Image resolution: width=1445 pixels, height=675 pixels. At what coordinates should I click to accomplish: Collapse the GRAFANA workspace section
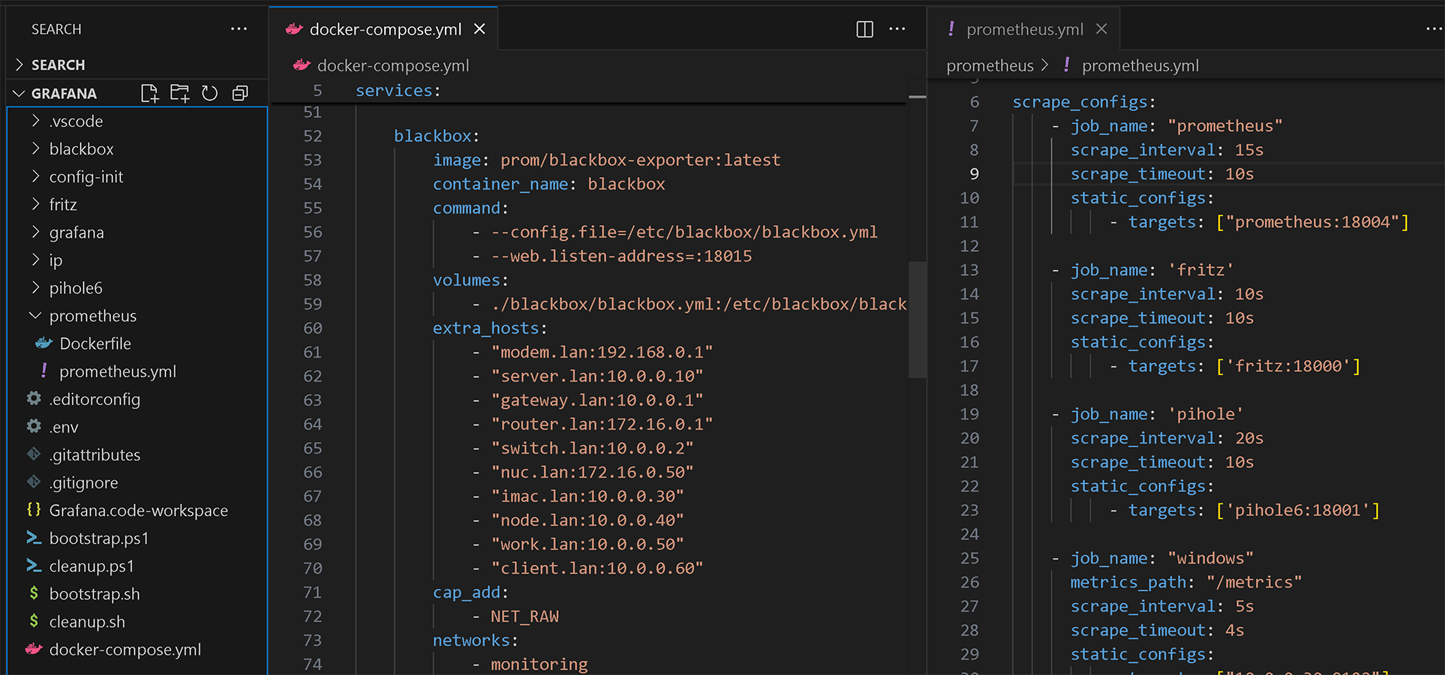pos(64,94)
